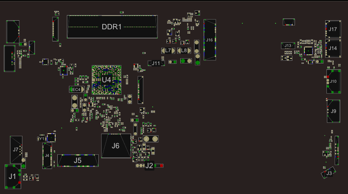
Task: Select connector J16 on the board
Action: coord(210,40)
